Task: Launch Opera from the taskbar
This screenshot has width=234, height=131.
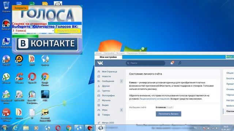Action: point(58,128)
